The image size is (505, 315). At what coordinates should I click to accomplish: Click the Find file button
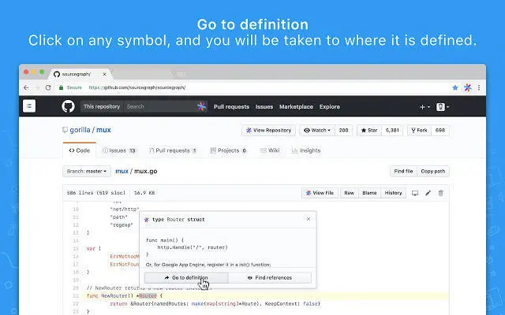coord(403,172)
